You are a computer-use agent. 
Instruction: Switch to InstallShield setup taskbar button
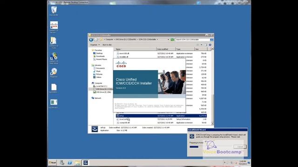[86, 162]
